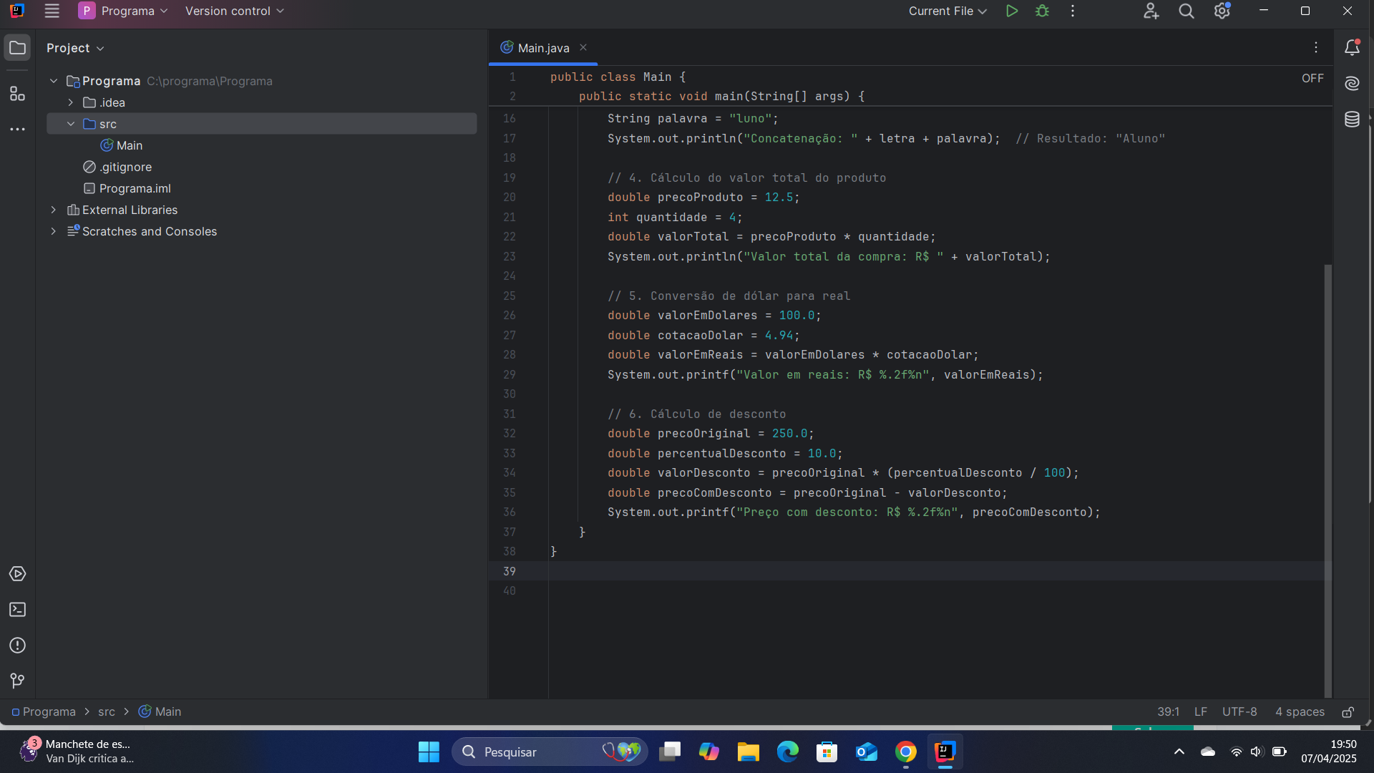Open the Project view dropdown
This screenshot has height=773, width=1374.
point(75,48)
